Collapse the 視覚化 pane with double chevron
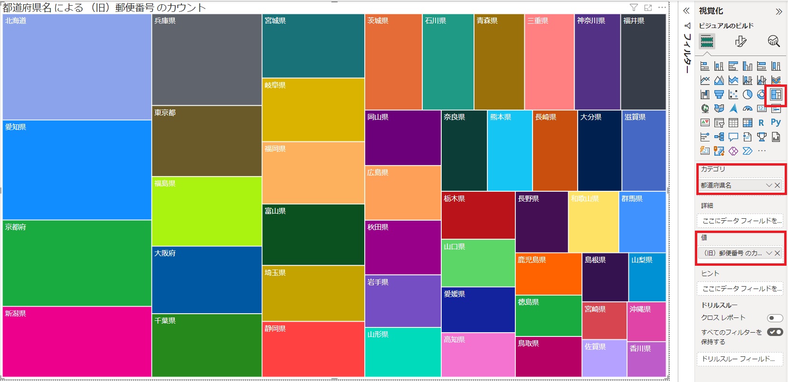788x382 pixels. 779,11
